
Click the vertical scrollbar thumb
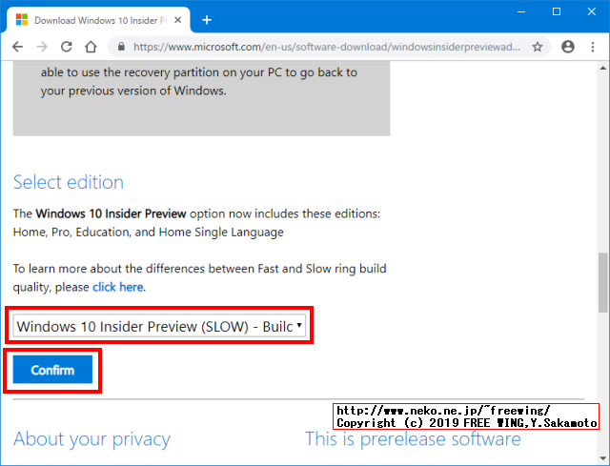point(602,282)
